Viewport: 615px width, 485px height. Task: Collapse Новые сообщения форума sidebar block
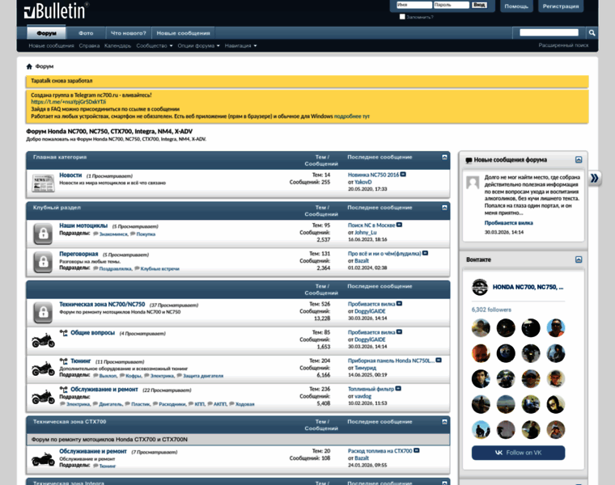[x=579, y=160]
